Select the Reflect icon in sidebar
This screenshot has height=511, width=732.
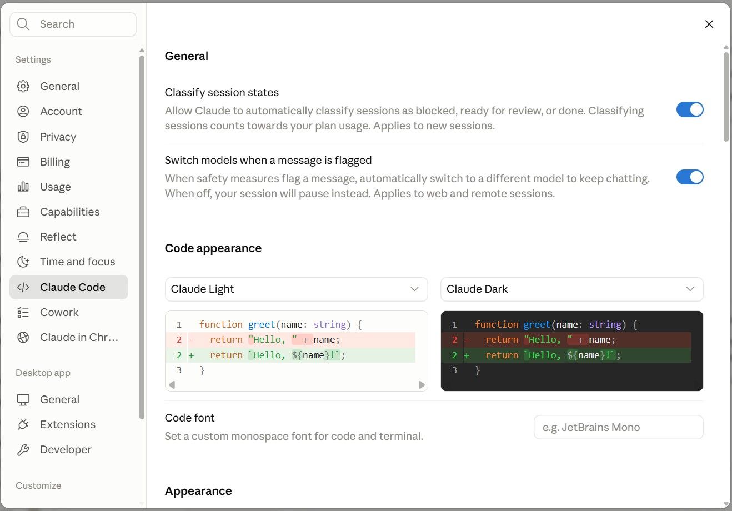point(23,237)
